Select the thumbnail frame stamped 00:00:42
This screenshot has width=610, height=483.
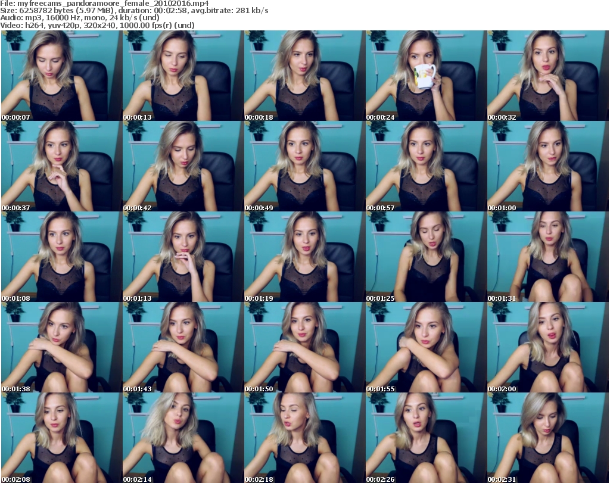183,166
